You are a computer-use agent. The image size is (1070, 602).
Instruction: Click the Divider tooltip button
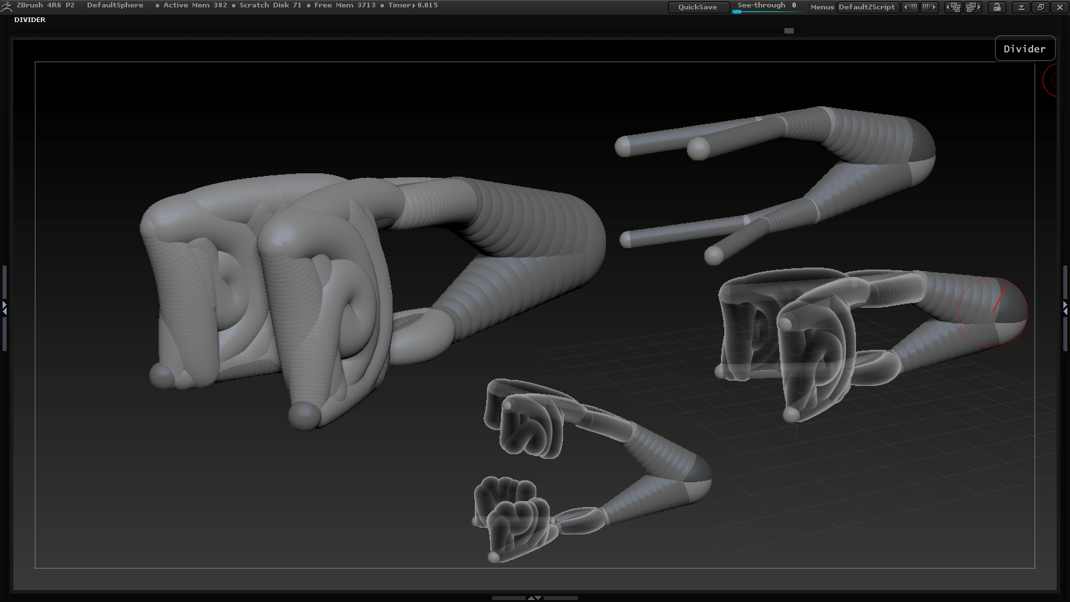pyautogui.click(x=1025, y=49)
